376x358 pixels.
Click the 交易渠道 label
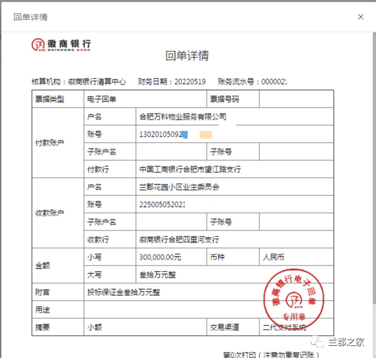pyautogui.click(x=224, y=327)
